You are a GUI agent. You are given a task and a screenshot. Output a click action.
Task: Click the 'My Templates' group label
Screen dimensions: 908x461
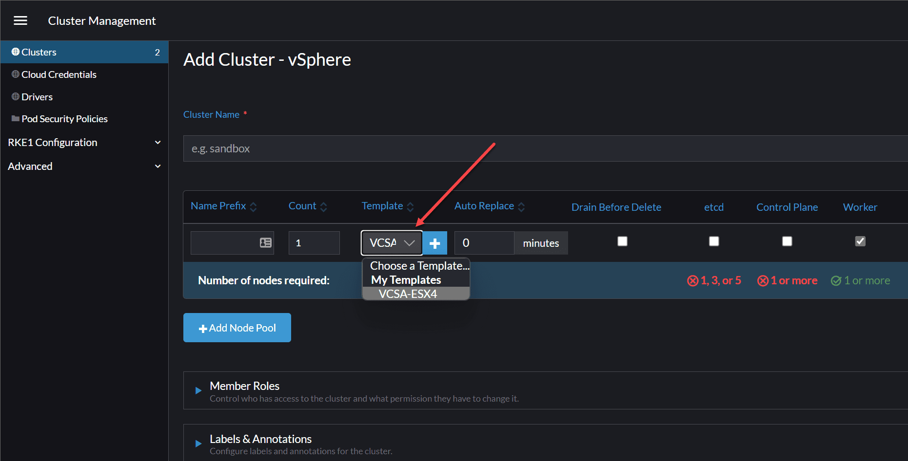[406, 280]
